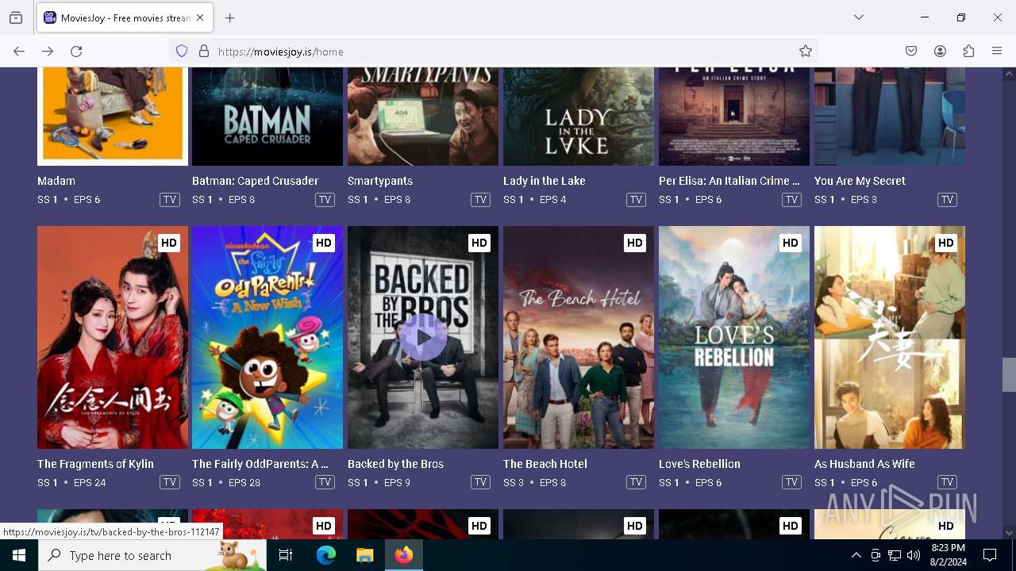Viewport: 1016px width, 571px height.
Task: Open a new browser tab
Action: click(x=230, y=17)
